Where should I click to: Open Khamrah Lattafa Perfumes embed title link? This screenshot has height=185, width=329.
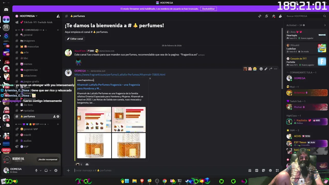pos(108,87)
